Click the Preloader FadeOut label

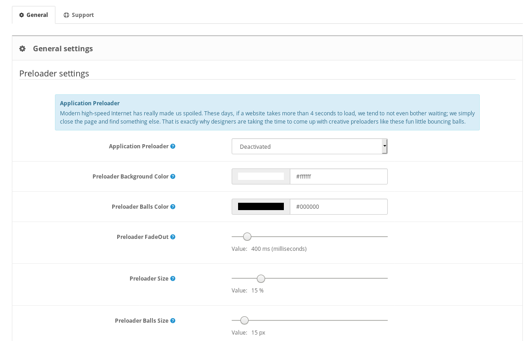pos(142,237)
